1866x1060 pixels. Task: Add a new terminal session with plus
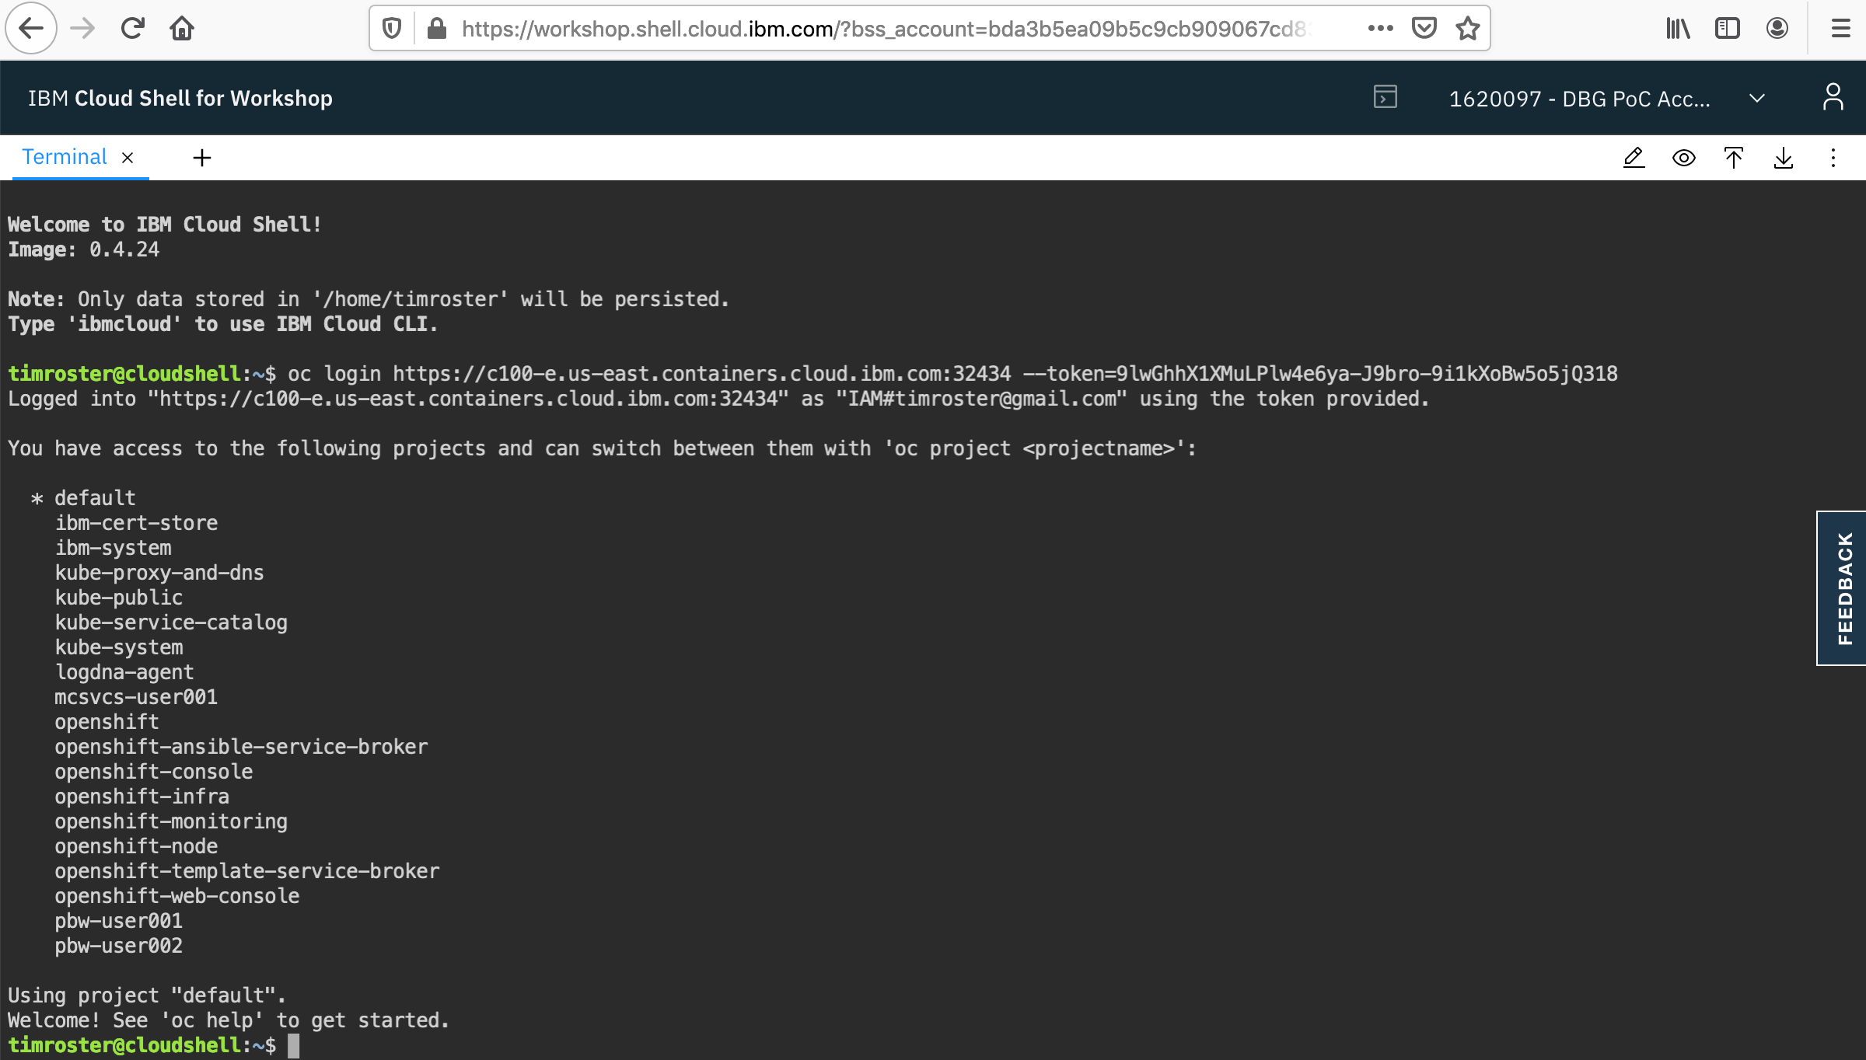click(x=201, y=158)
